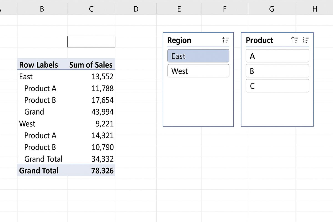Click the value 17,654
Screen dimensions: 333x222
pyautogui.click(x=103, y=100)
